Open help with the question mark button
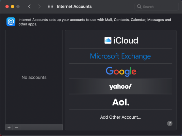This screenshot has width=182, height=136. 169,123
